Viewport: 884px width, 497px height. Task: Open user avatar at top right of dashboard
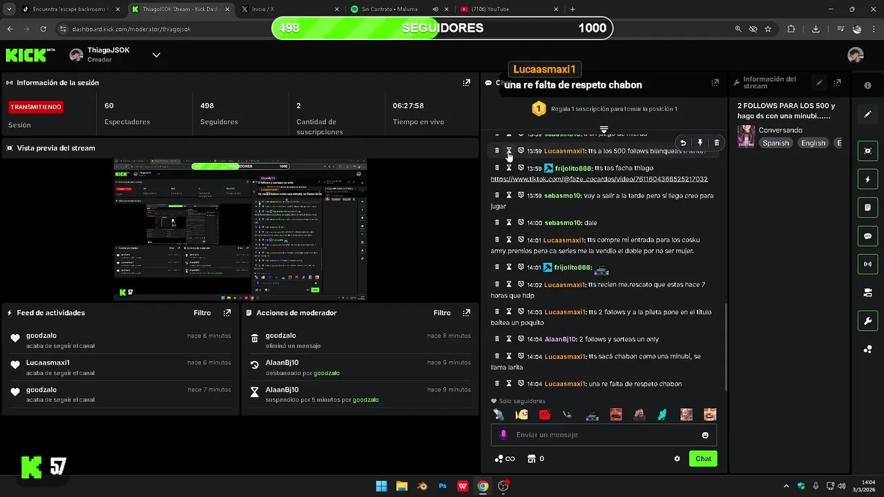[856, 55]
